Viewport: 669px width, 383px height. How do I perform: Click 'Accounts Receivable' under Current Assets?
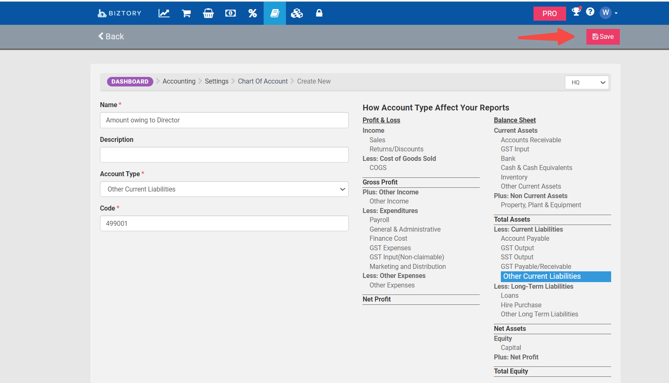(531, 140)
